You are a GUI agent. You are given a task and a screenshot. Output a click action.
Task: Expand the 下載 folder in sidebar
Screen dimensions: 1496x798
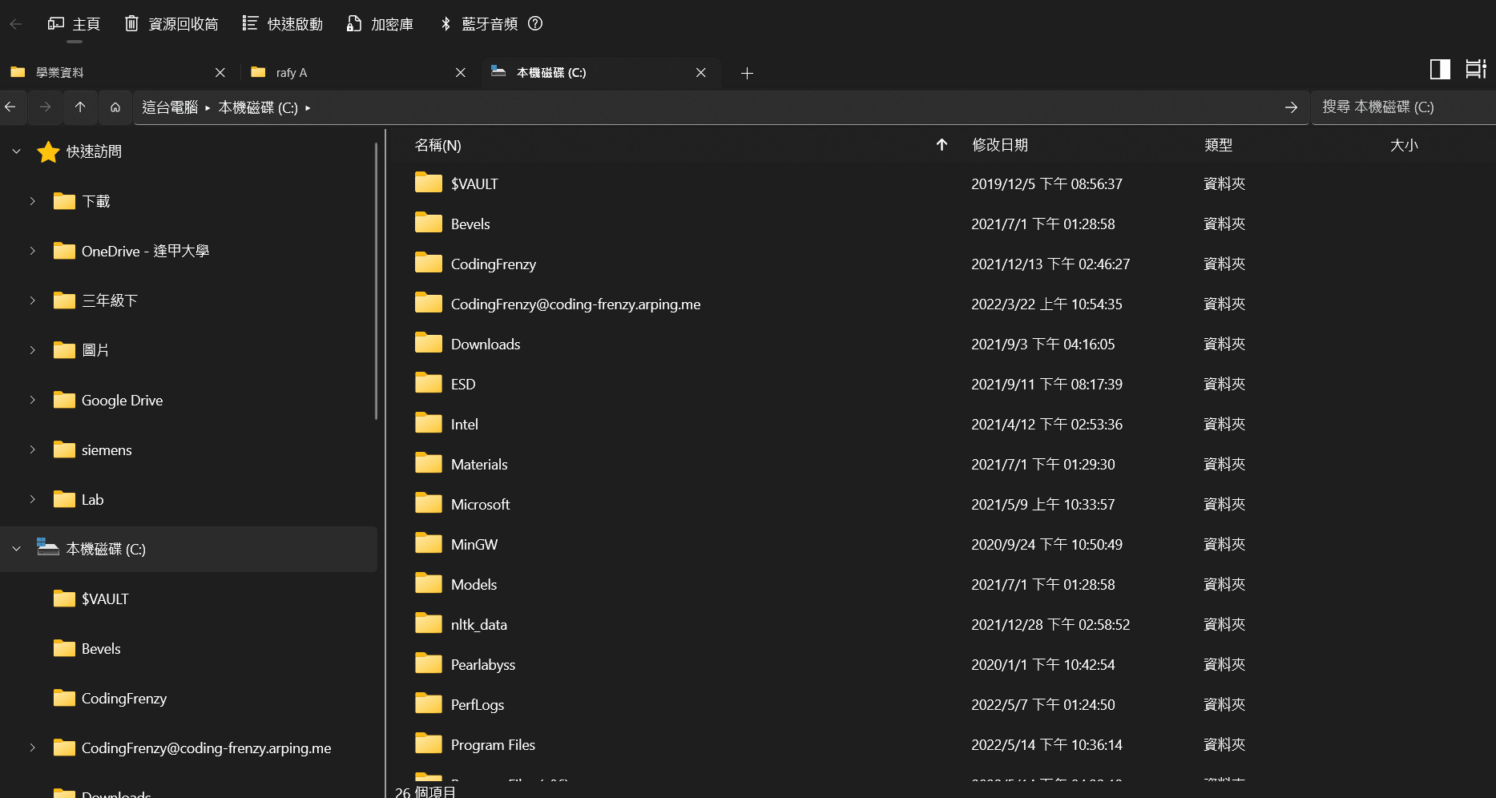(32, 201)
